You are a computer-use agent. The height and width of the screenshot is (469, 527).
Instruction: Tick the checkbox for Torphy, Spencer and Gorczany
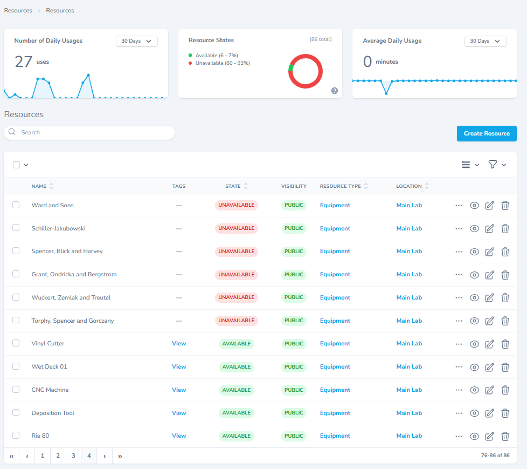pyautogui.click(x=16, y=321)
